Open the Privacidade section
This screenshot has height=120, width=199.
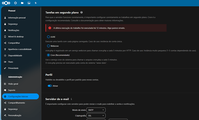tap(13, 68)
